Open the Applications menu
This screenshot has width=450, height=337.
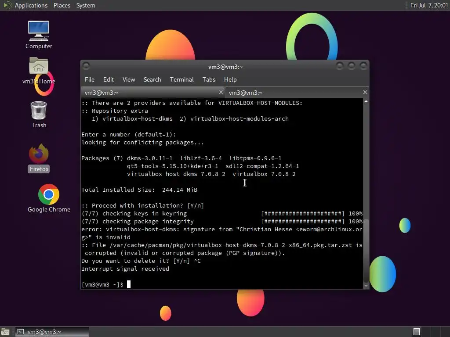tap(31, 5)
